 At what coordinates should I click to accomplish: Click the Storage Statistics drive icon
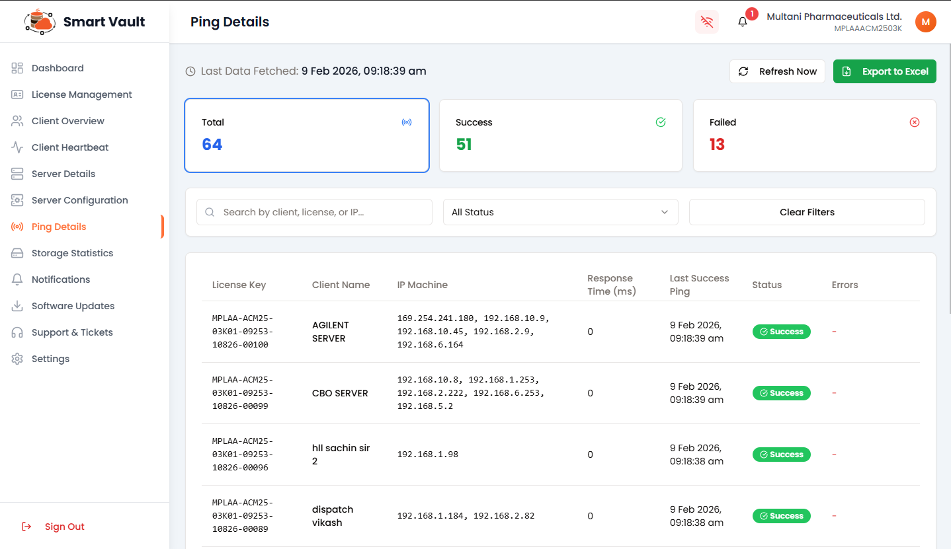click(x=17, y=253)
